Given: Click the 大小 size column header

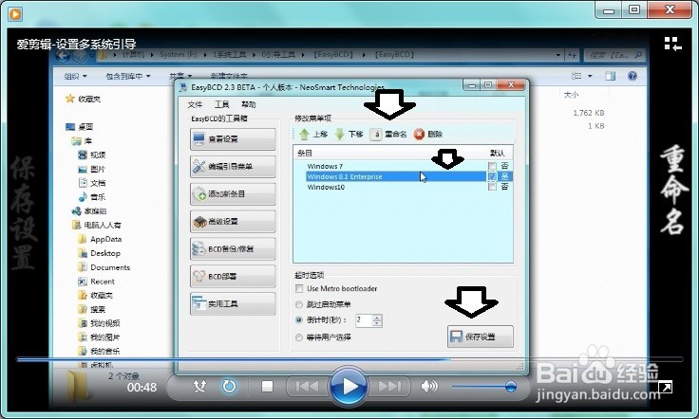Looking at the screenshot, I should coord(571,95).
